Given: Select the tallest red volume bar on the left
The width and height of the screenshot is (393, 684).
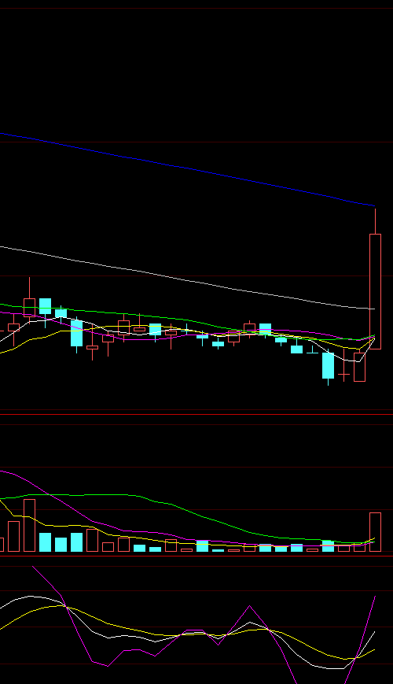Looking at the screenshot, I should 29,525.
